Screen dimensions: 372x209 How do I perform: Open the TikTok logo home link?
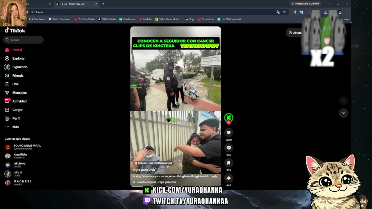pyautogui.click(x=15, y=30)
